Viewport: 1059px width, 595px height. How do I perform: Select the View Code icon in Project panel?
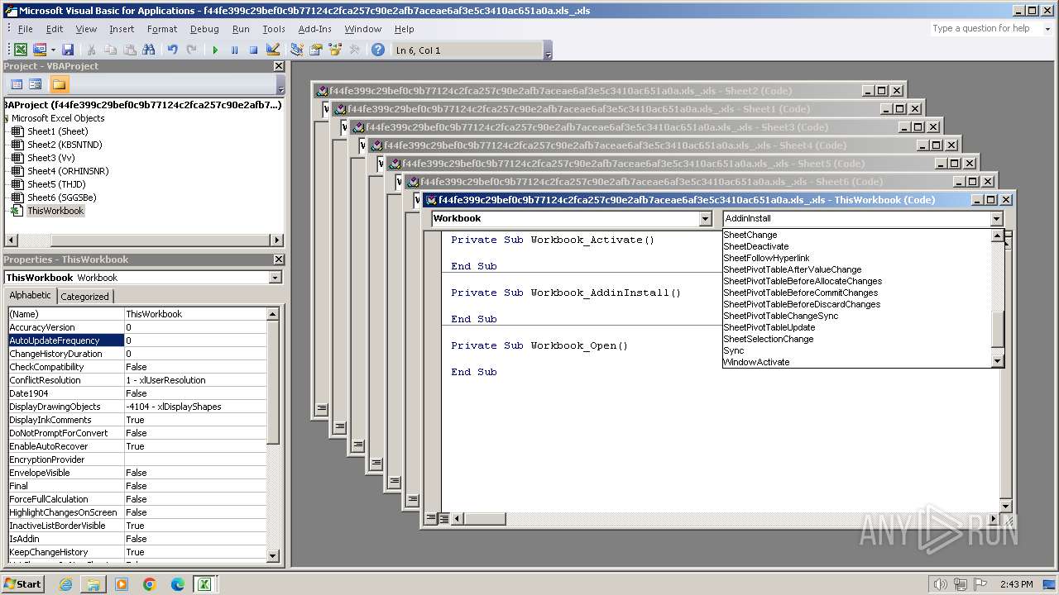coord(17,84)
